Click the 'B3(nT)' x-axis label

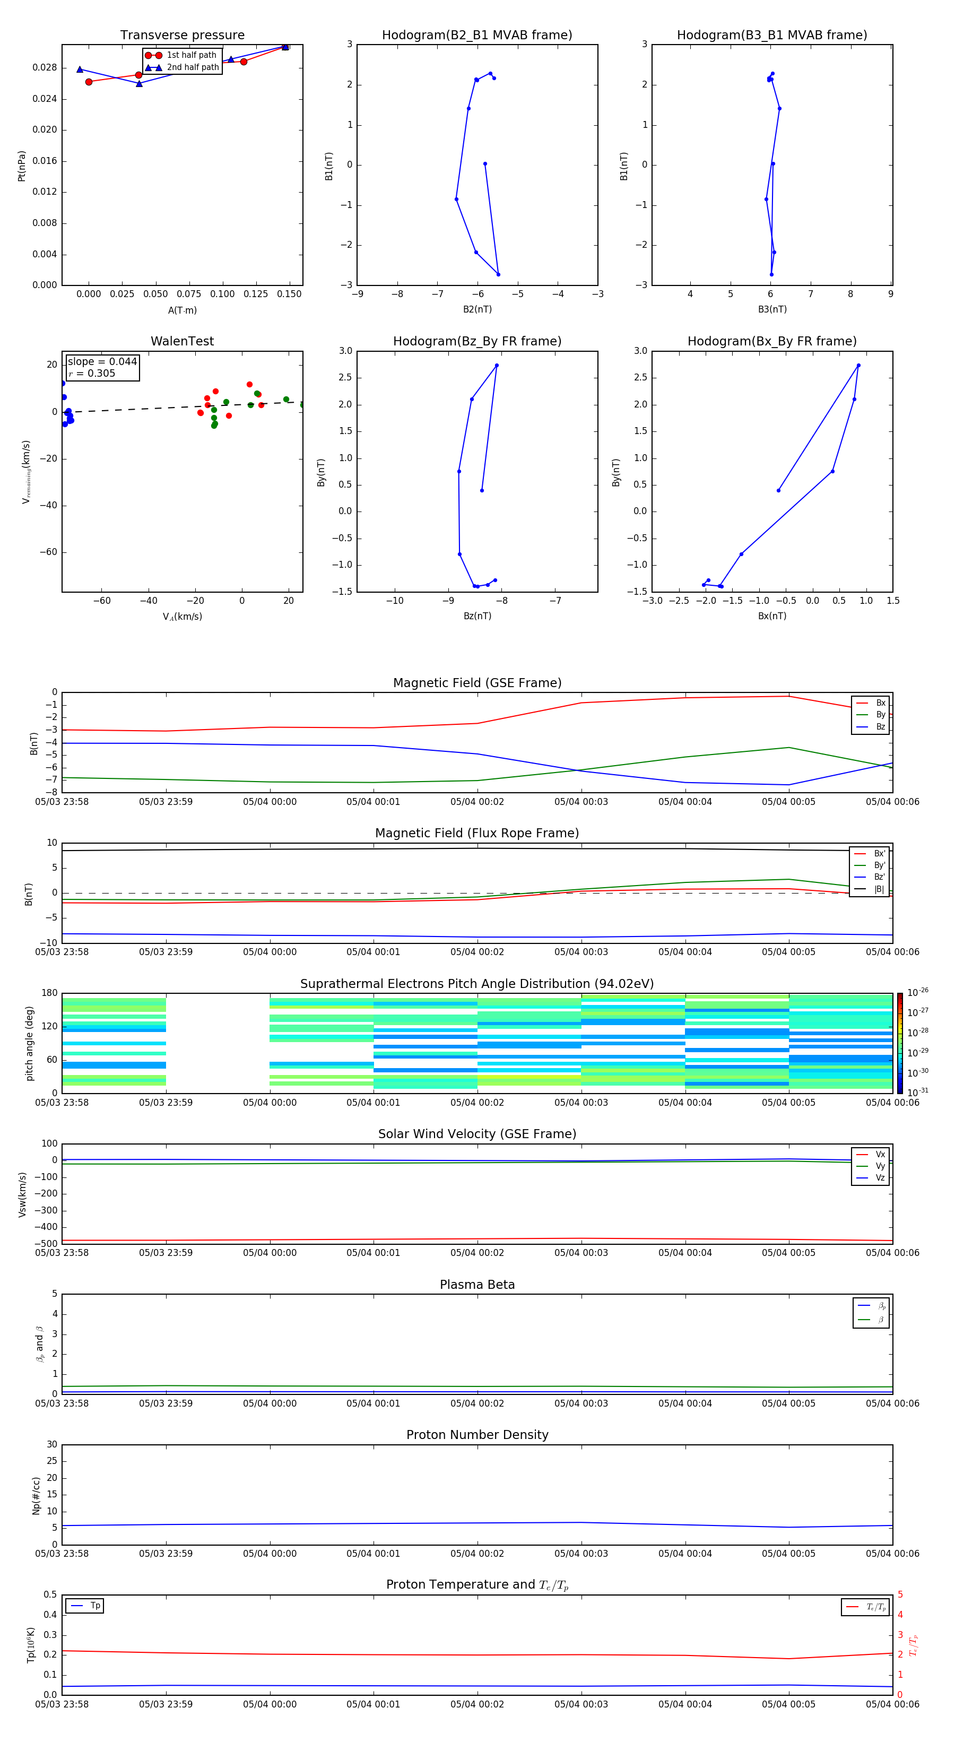[x=772, y=309]
